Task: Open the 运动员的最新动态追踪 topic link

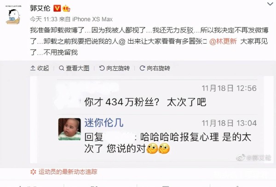Action: pos(68,172)
